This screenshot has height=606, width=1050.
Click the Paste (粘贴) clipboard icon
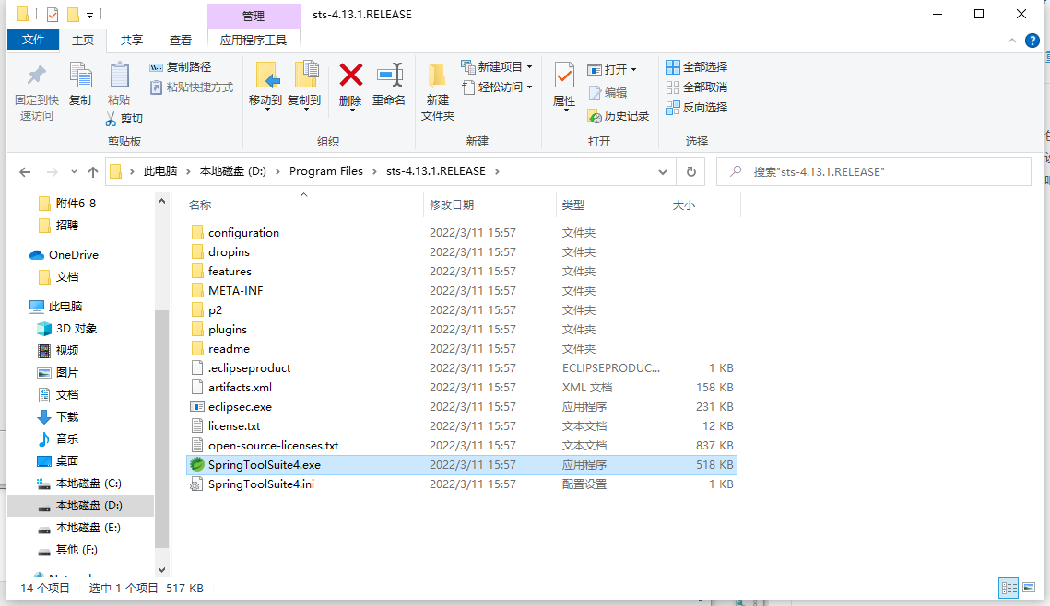pyautogui.click(x=119, y=76)
